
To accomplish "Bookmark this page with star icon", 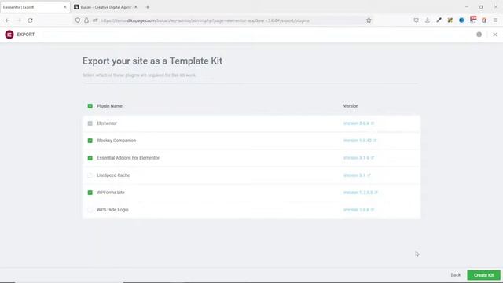I will click(369, 20).
